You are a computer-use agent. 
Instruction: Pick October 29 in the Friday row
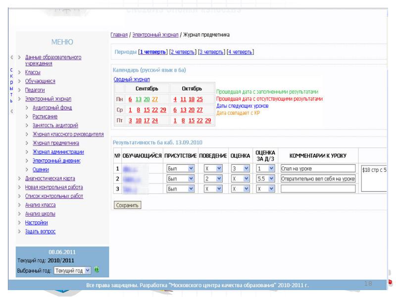207,120
